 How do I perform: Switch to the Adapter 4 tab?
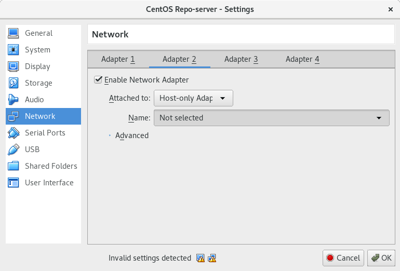pos(302,59)
